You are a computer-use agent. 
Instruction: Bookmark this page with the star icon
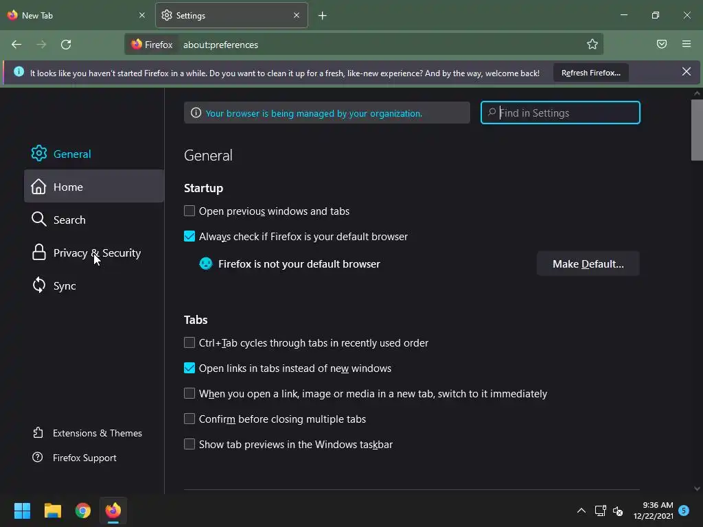click(x=592, y=44)
